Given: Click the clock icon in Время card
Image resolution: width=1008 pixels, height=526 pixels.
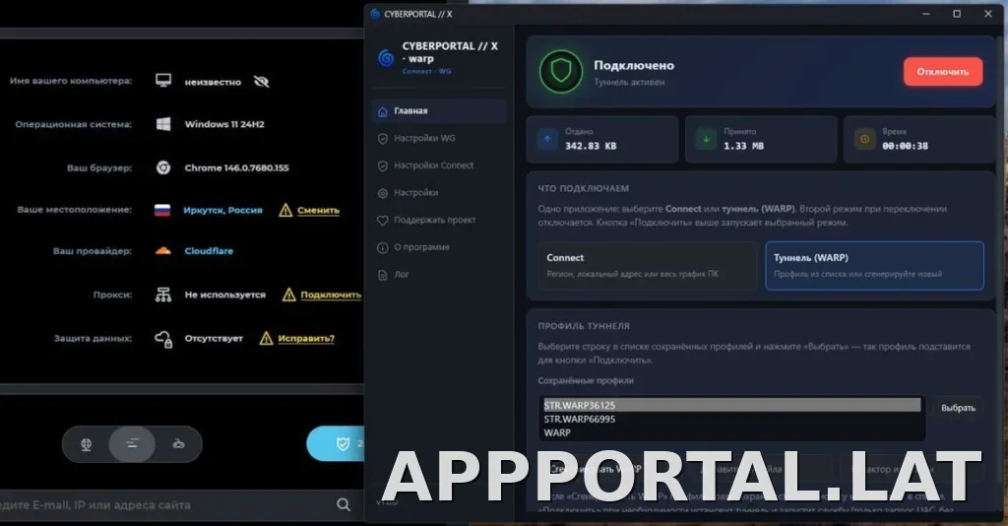Looking at the screenshot, I should click(864, 139).
